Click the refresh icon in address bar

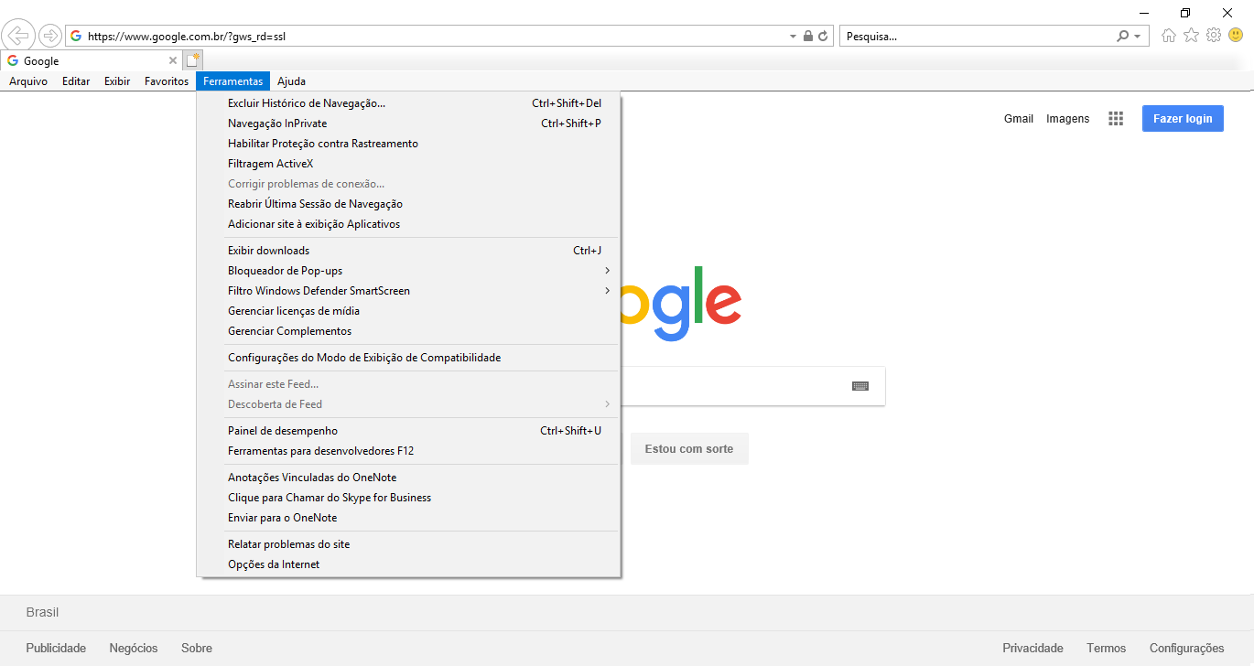pyautogui.click(x=823, y=37)
